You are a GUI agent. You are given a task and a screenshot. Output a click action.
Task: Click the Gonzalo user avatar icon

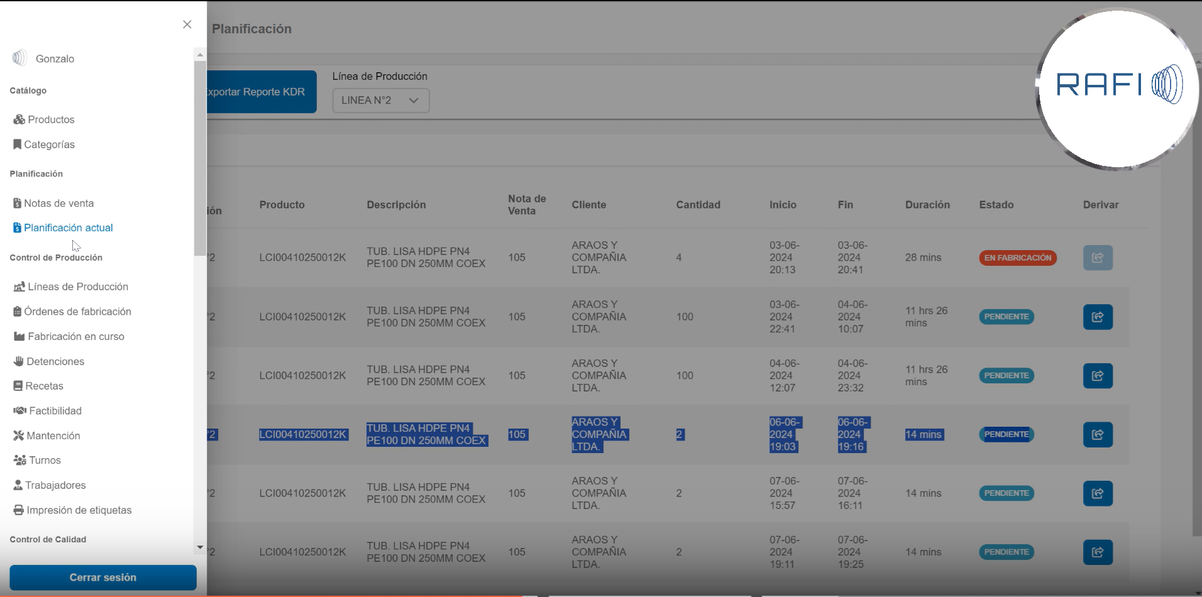(19, 58)
